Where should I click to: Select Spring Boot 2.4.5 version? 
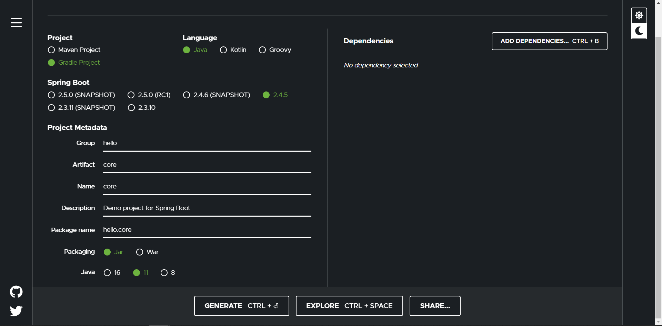275,95
